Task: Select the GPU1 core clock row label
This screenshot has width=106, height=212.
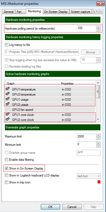Action: pyautogui.click(x=23, y=115)
